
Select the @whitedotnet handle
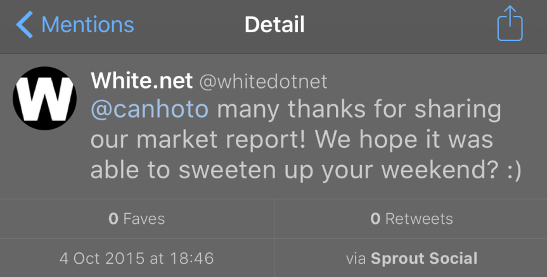(263, 81)
